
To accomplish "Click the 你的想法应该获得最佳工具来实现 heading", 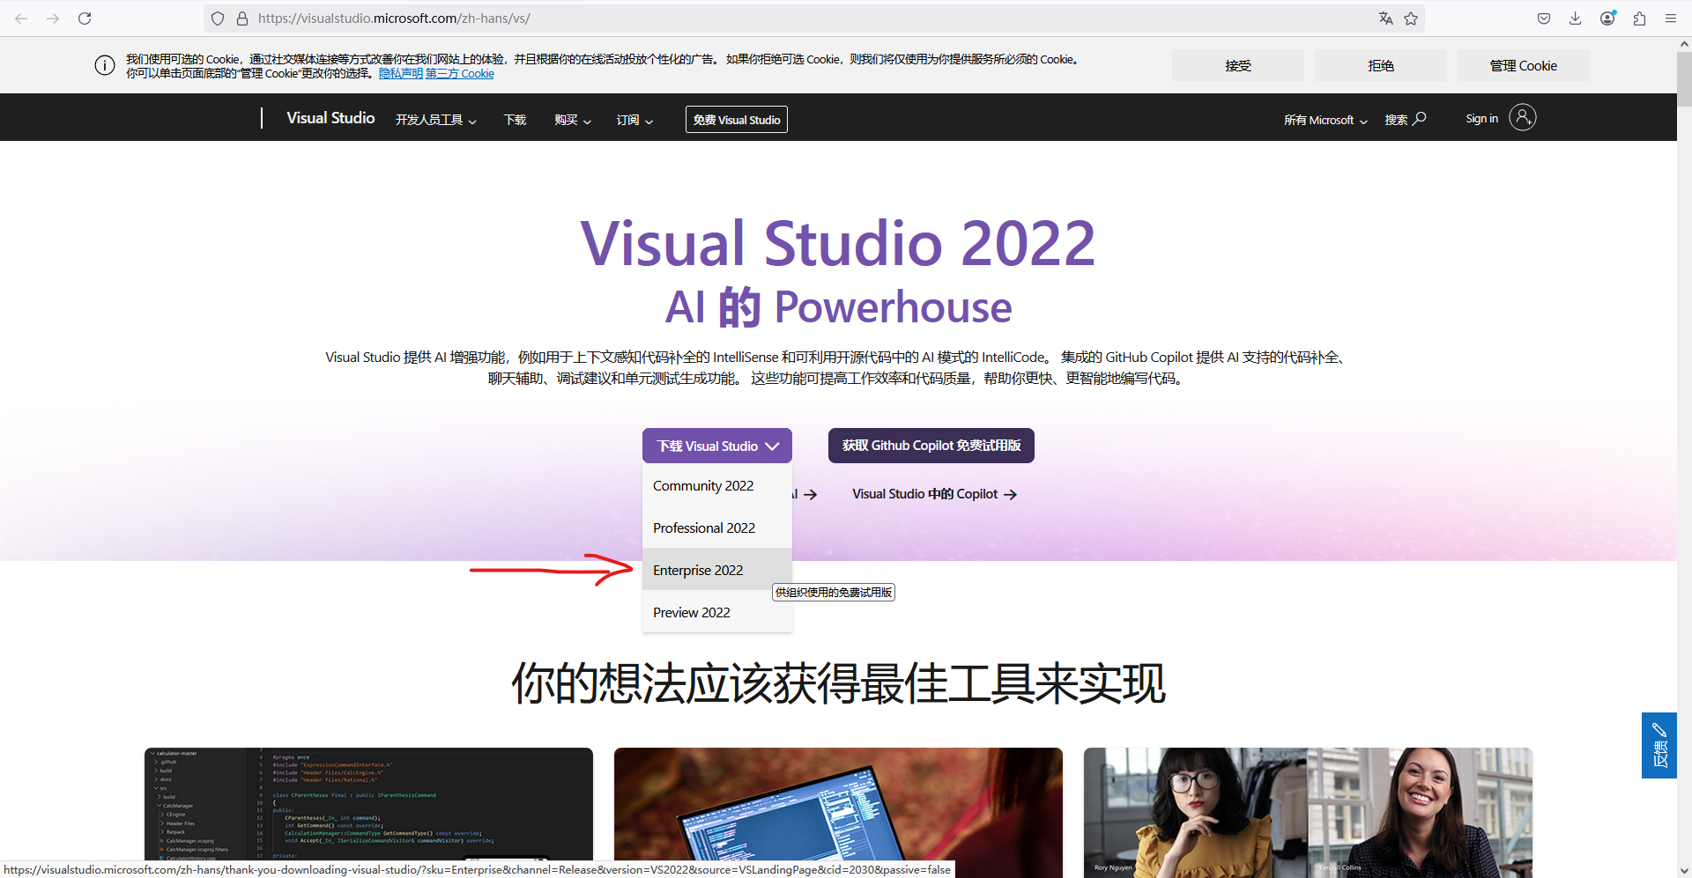I will coord(838,684).
